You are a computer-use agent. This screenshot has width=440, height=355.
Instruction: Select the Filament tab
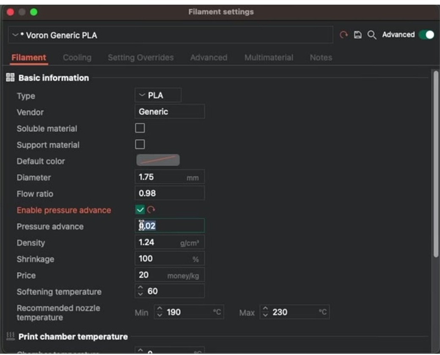pos(29,57)
